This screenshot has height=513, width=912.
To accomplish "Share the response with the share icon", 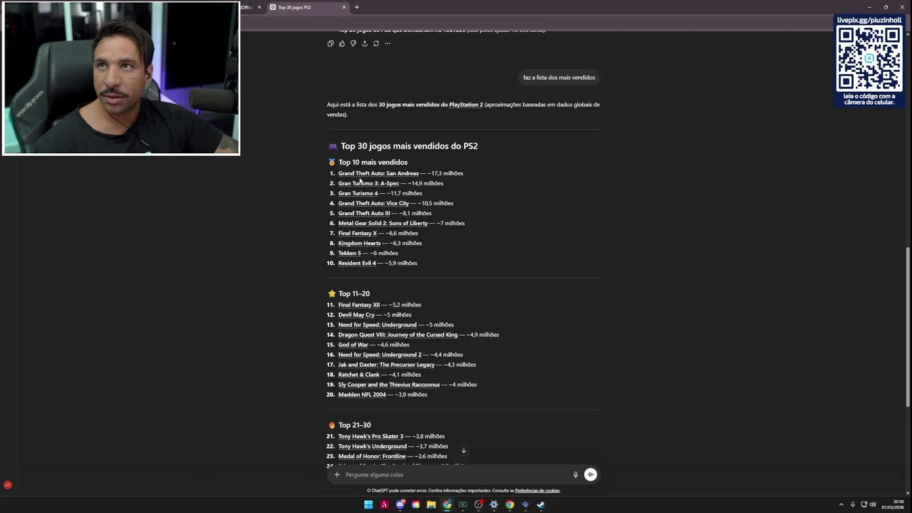I will (x=365, y=43).
